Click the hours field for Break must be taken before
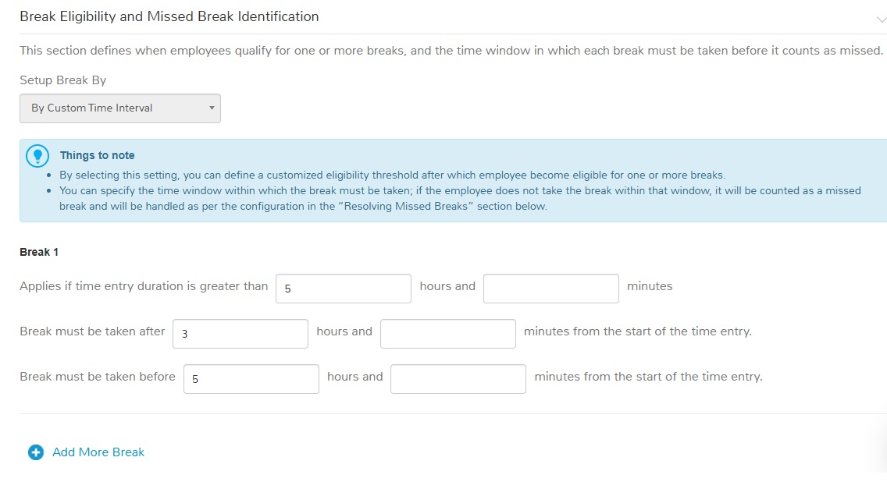The image size is (887, 489). (x=251, y=379)
